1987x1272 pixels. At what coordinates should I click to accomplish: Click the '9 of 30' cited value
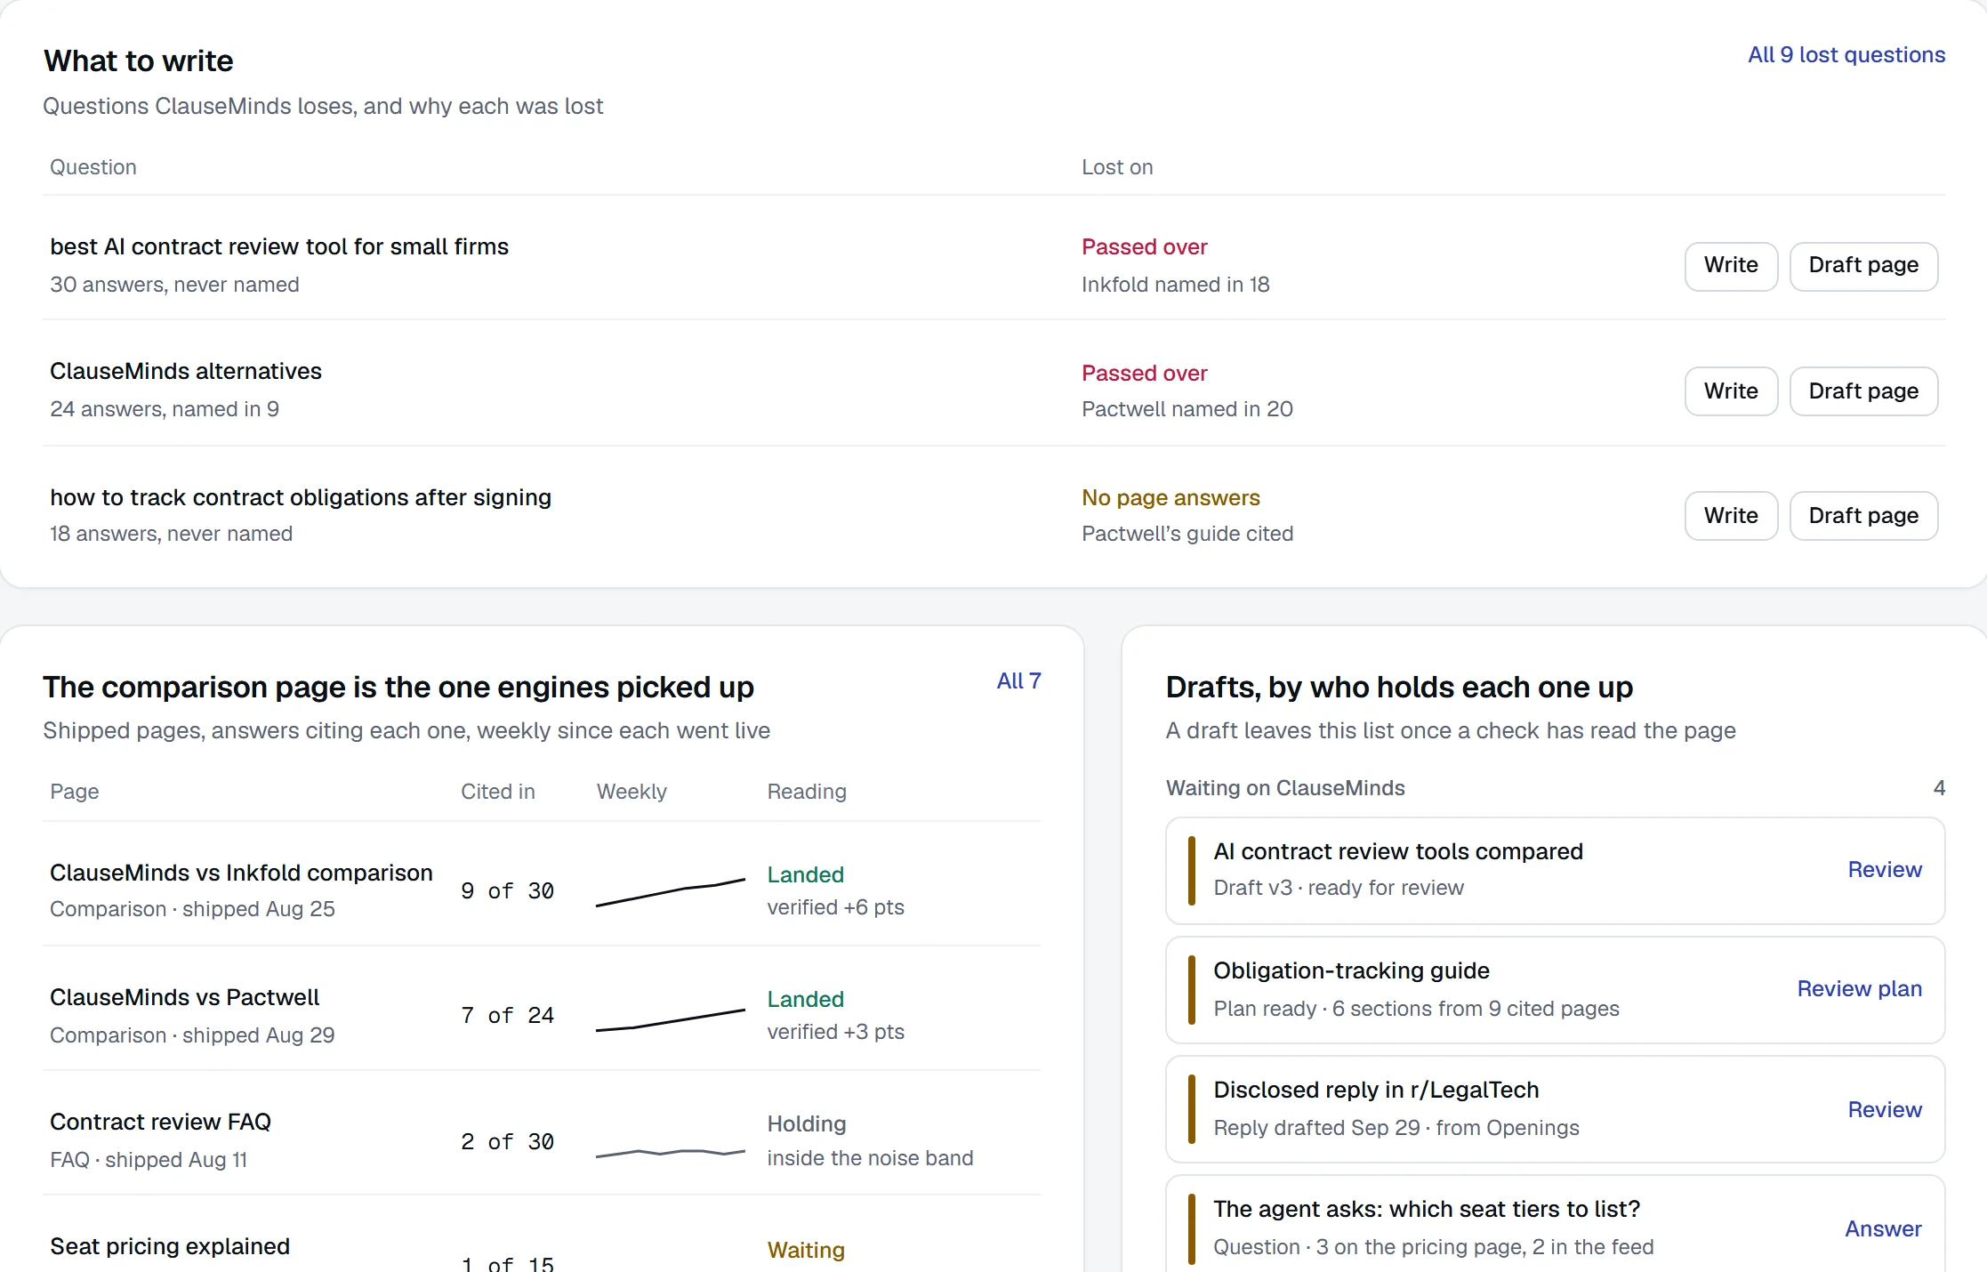(507, 891)
